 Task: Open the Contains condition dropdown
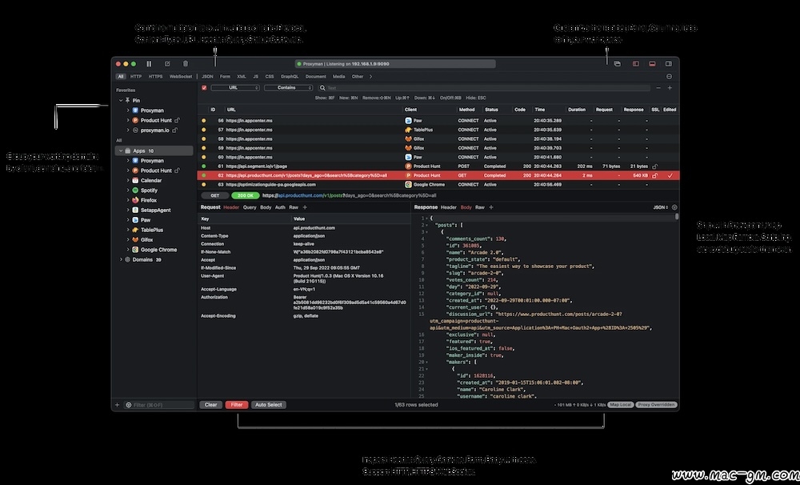pyautogui.click(x=288, y=88)
